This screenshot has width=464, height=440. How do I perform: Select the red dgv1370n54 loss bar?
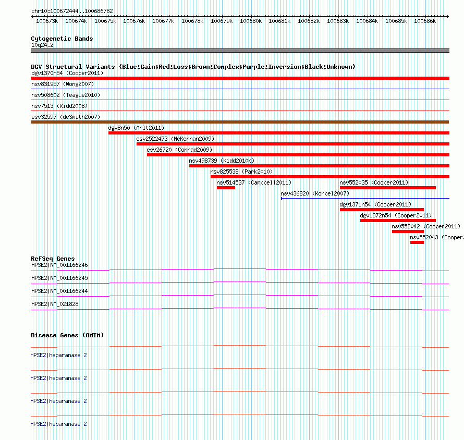[x=240, y=78]
